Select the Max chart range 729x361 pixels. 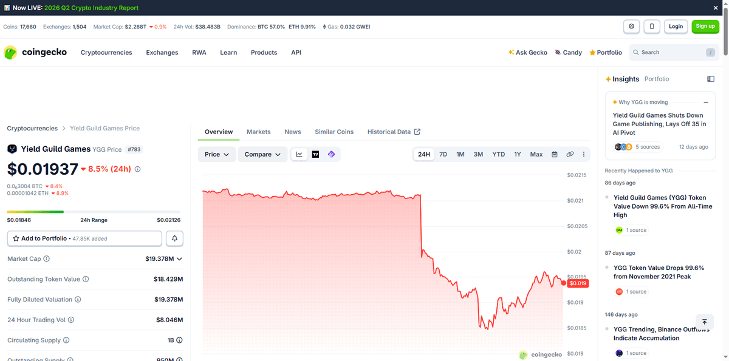pyautogui.click(x=536, y=155)
